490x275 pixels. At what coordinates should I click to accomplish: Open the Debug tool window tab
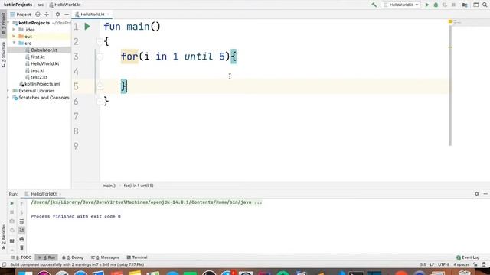point(73,257)
